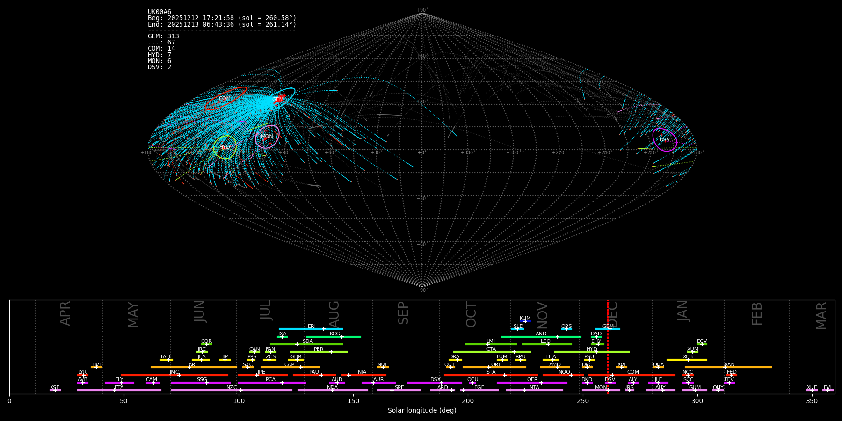Click the PER shower bar in the timeline
The image size is (842, 421).
319,352
